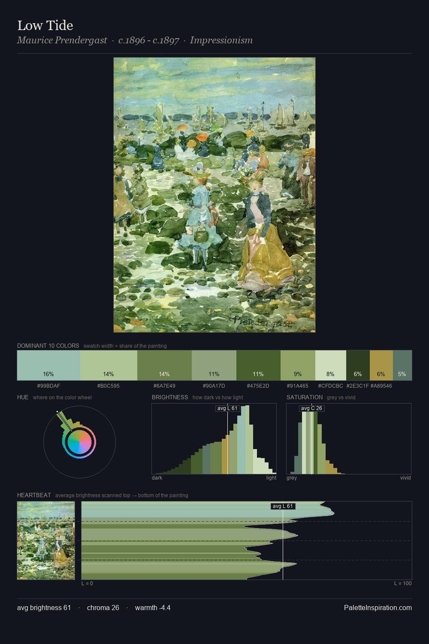The width and height of the screenshot is (429, 644).
Task: Click the 'avg brightness 61' footer stat
Action: pos(44,608)
